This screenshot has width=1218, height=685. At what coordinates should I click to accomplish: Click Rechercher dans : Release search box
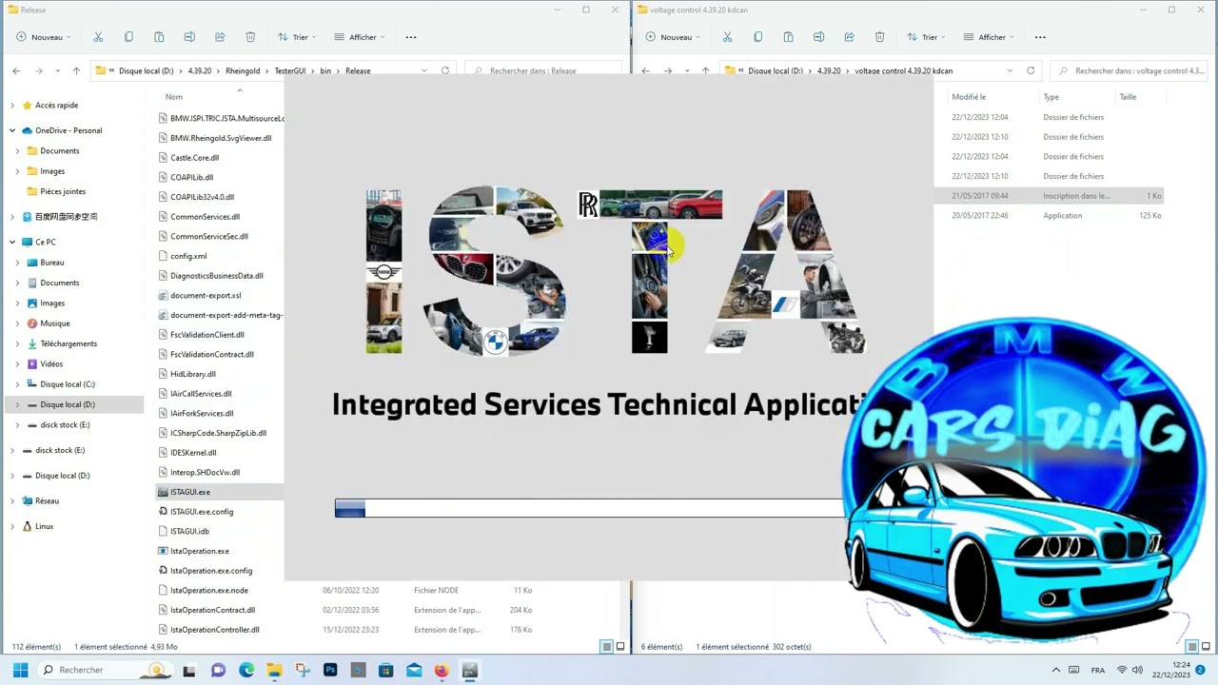(542, 70)
